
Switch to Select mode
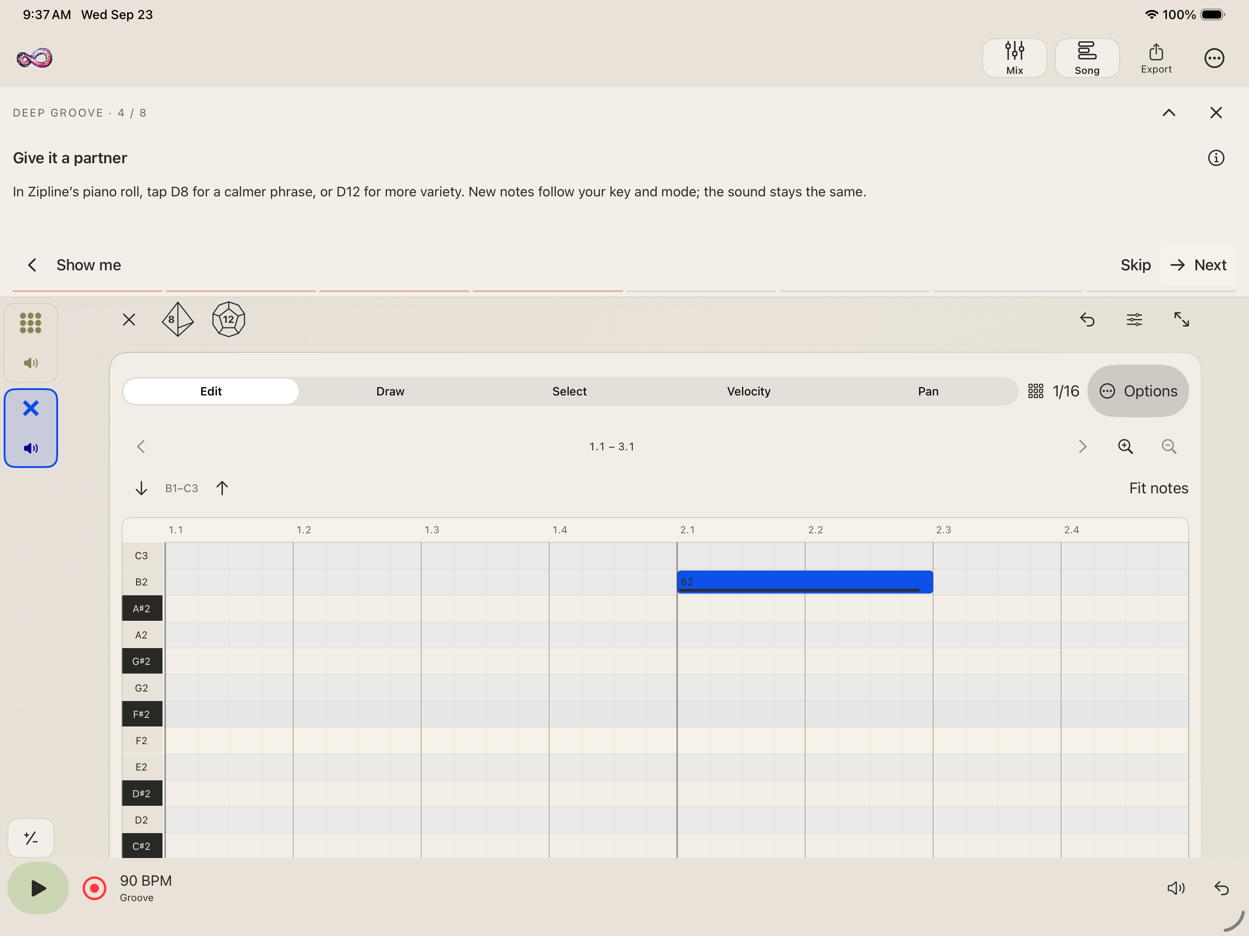tap(569, 391)
